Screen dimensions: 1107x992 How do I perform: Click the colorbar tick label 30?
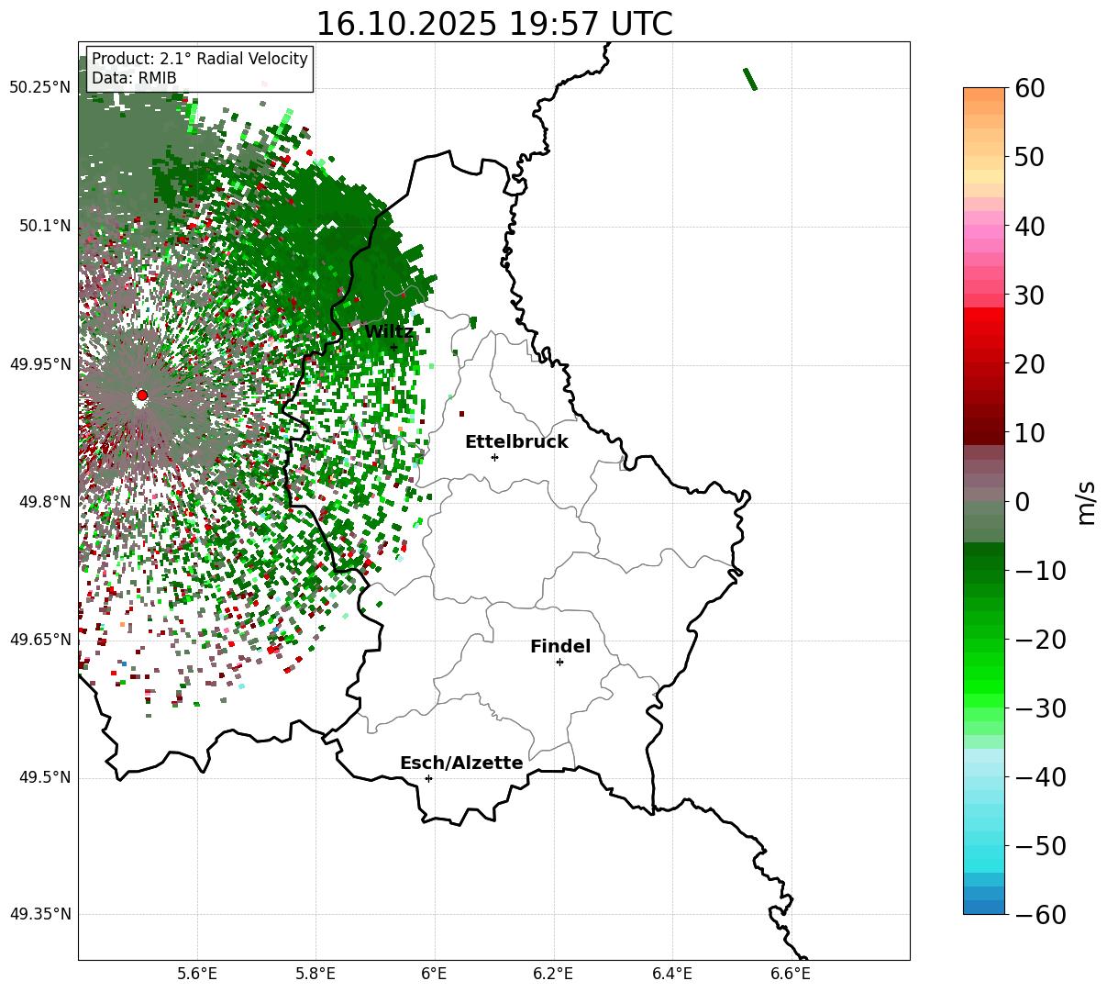click(x=1030, y=295)
